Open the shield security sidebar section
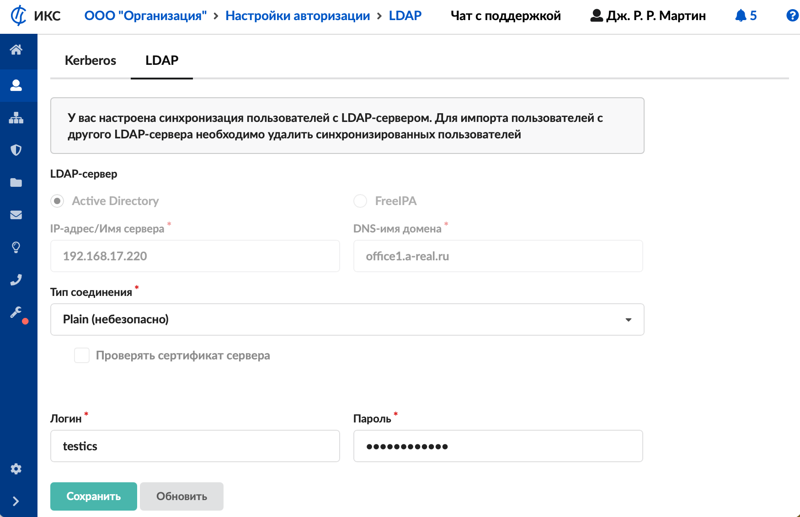 coord(16,150)
